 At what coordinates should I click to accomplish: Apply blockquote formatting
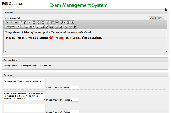point(29,22)
